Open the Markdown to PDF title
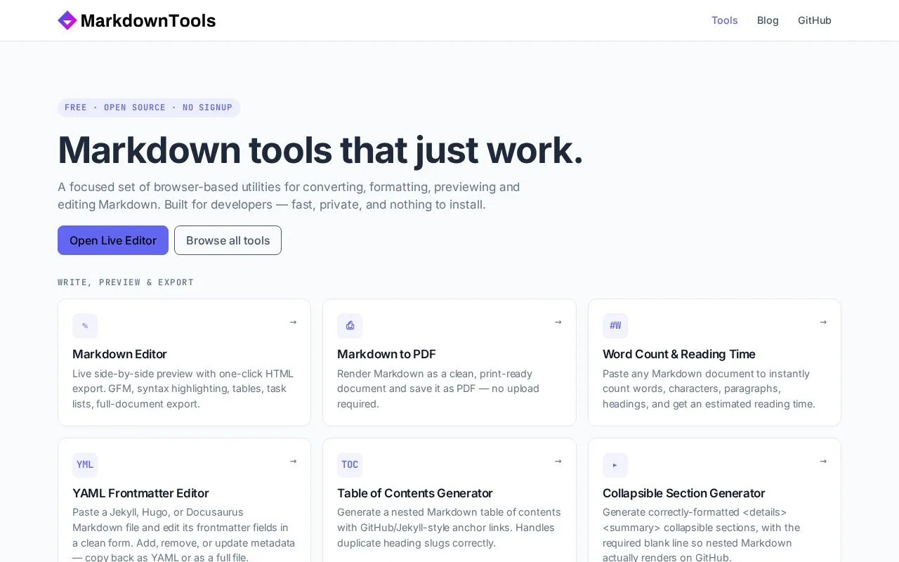Screen dimensions: 899x562 point(386,354)
